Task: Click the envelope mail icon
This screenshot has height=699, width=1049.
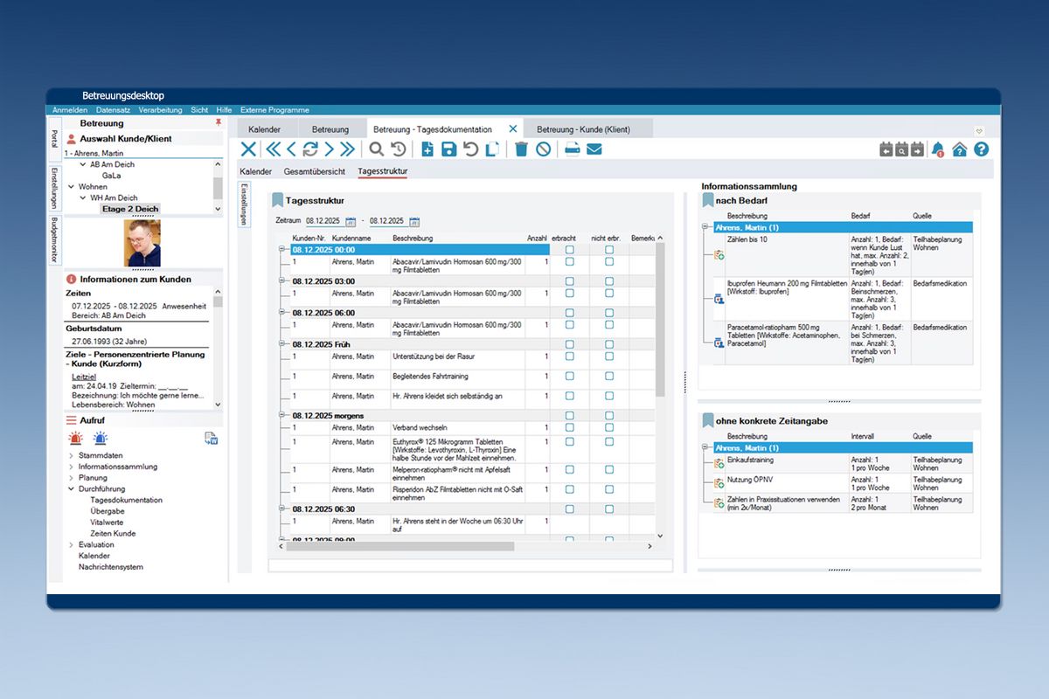Action: coord(594,149)
